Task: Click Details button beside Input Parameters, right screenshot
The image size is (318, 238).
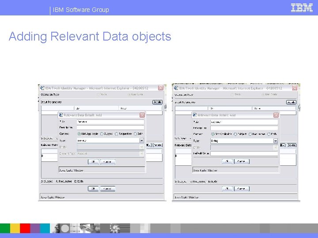Action: tap(291, 102)
